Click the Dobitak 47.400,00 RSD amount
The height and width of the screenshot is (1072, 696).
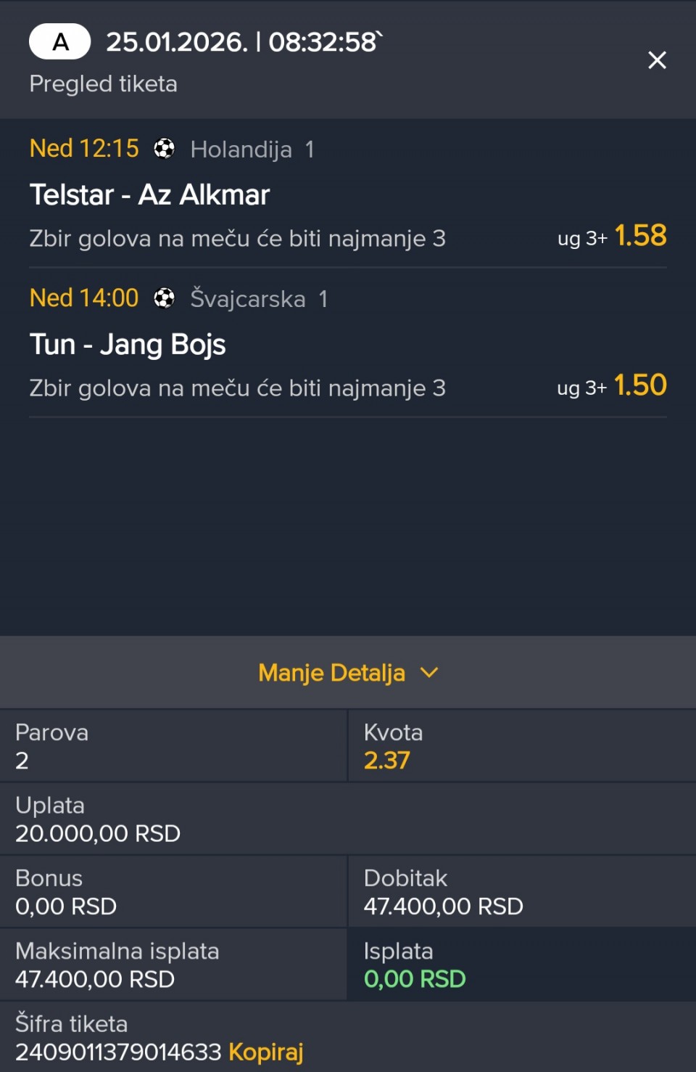click(x=443, y=907)
